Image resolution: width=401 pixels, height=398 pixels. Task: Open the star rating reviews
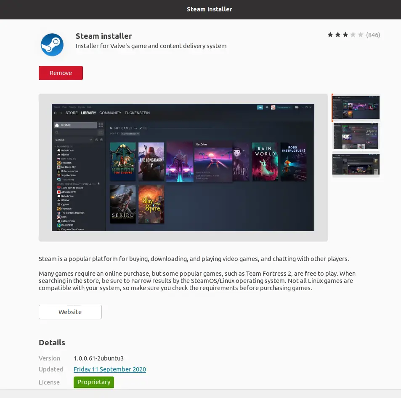(x=345, y=35)
